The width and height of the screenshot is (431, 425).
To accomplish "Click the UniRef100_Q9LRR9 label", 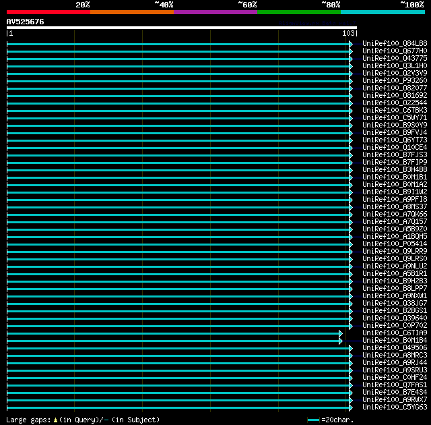I will click(x=395, y=252).
